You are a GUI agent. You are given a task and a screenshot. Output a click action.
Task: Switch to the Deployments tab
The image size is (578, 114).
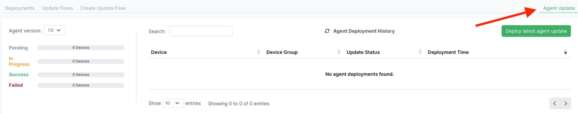(20, 8)
